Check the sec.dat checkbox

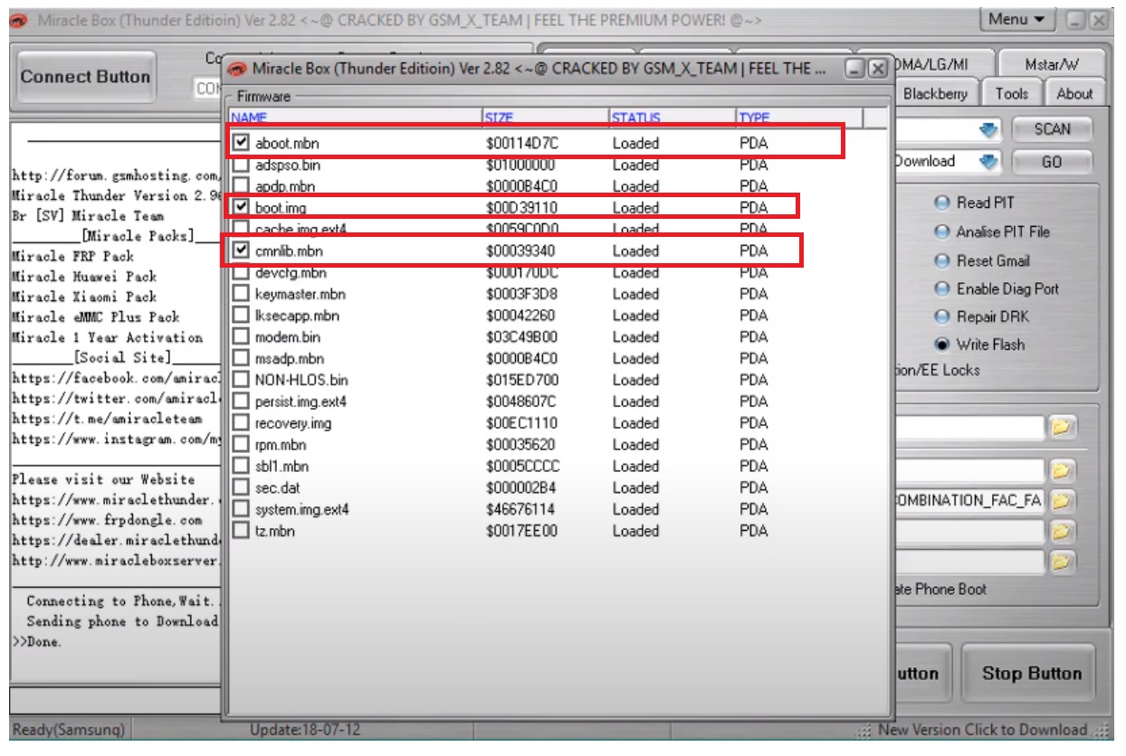(x=241, y=487)
